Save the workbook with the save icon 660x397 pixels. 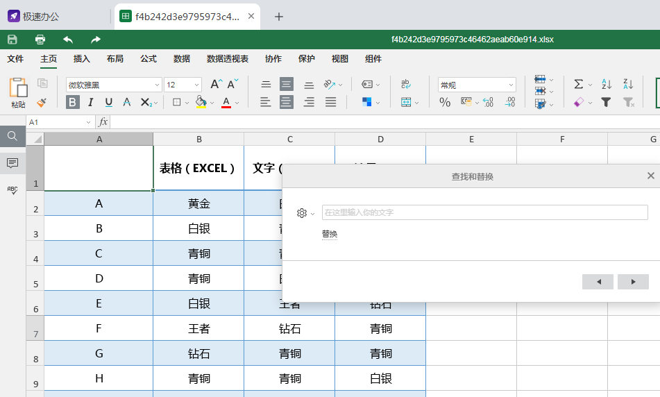[12, 40]
